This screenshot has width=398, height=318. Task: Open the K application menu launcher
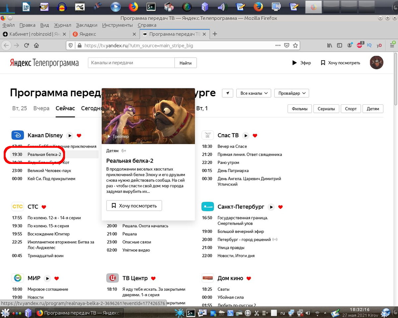5,312
